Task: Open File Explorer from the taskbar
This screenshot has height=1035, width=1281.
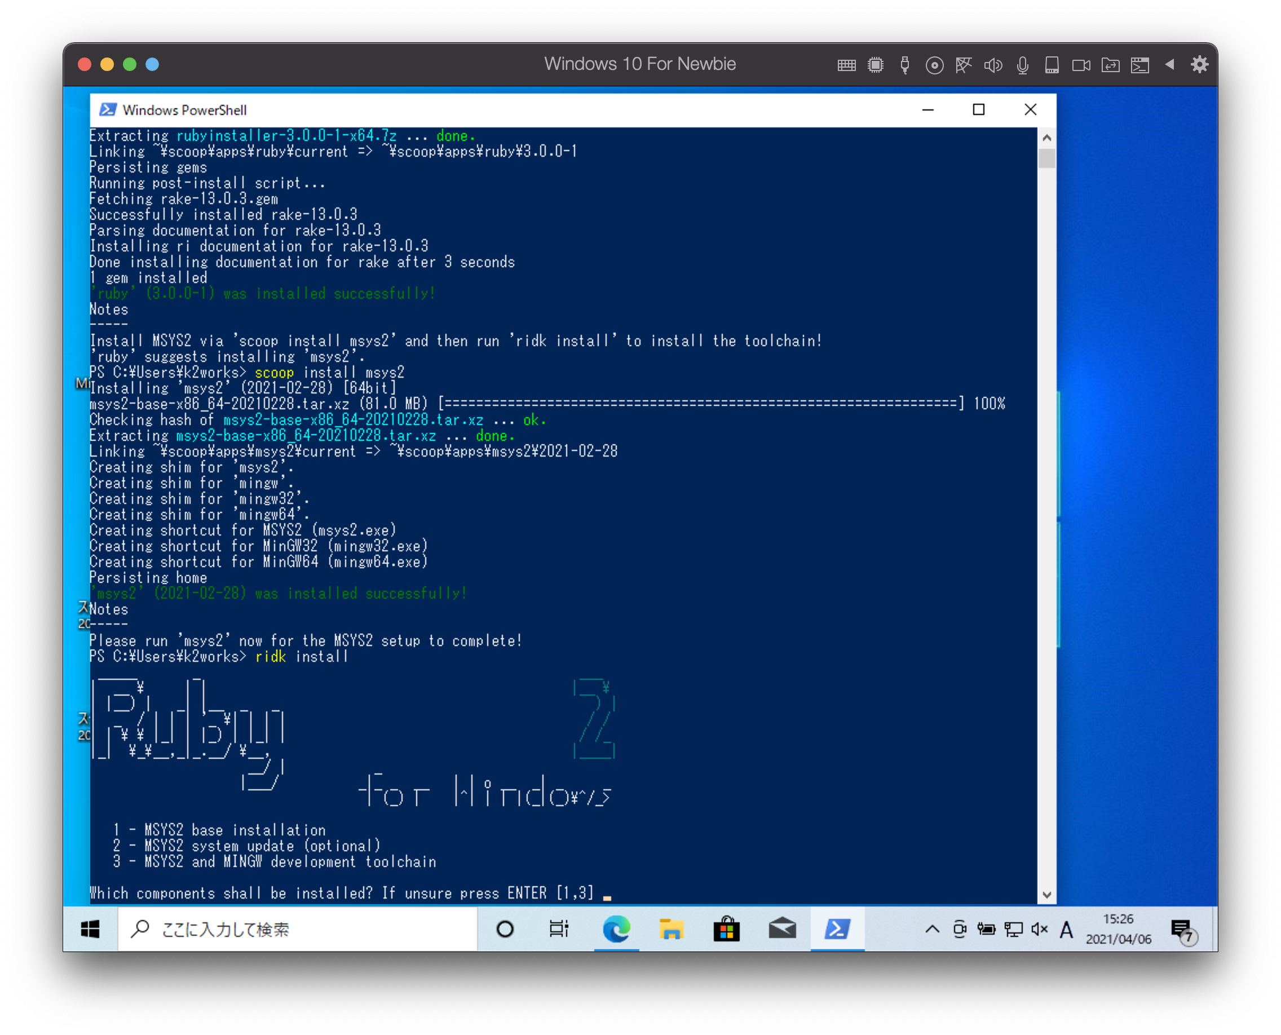Action: pyautogui.click(x=672, y=929)
